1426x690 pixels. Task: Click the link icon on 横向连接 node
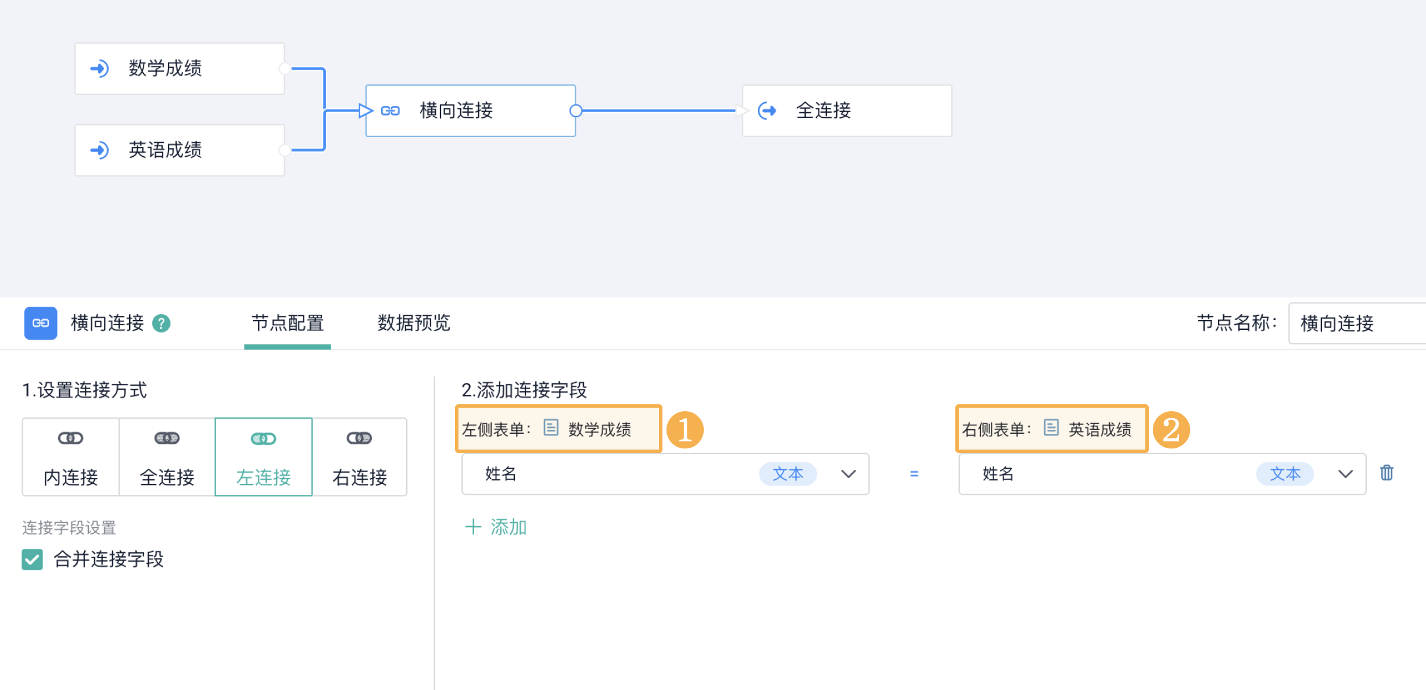[x=390, y=110]
